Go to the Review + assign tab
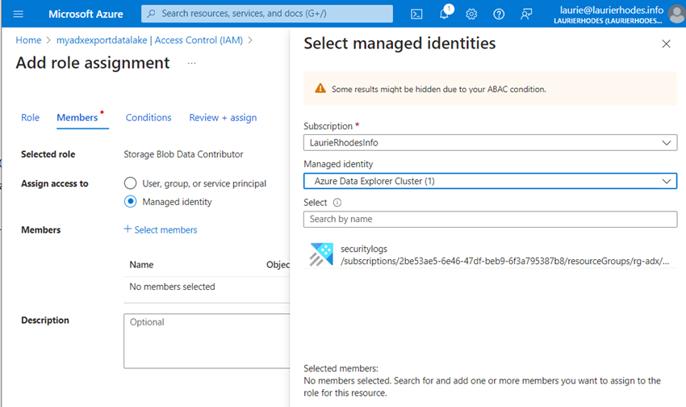The image size is (686, 407). (223, 118)
